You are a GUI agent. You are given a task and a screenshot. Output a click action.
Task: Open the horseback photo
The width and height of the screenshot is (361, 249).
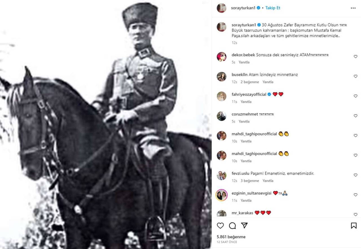[106, 124]
